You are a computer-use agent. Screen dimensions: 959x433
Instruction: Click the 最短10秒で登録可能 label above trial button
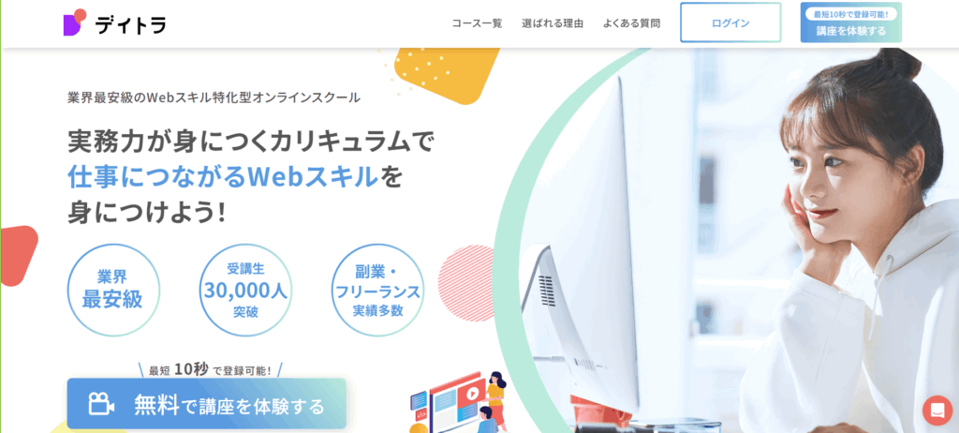click(210, 370)
